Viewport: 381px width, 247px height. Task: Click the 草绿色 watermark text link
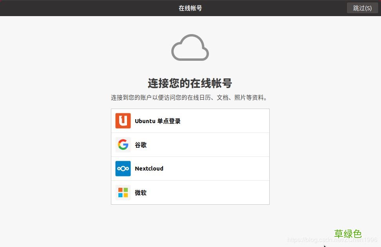[348, 234]
